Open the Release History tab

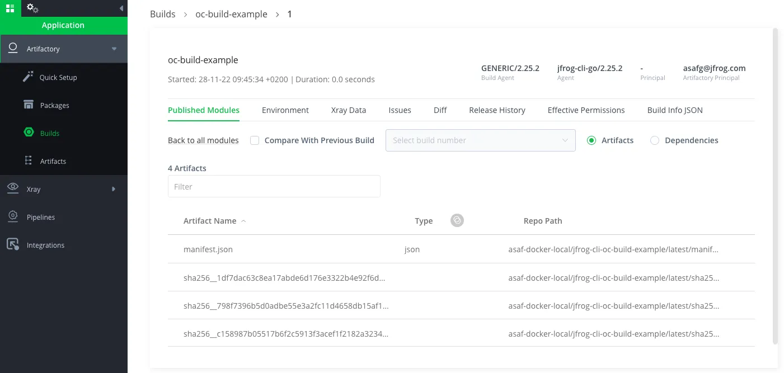click(x=497, y=110)
